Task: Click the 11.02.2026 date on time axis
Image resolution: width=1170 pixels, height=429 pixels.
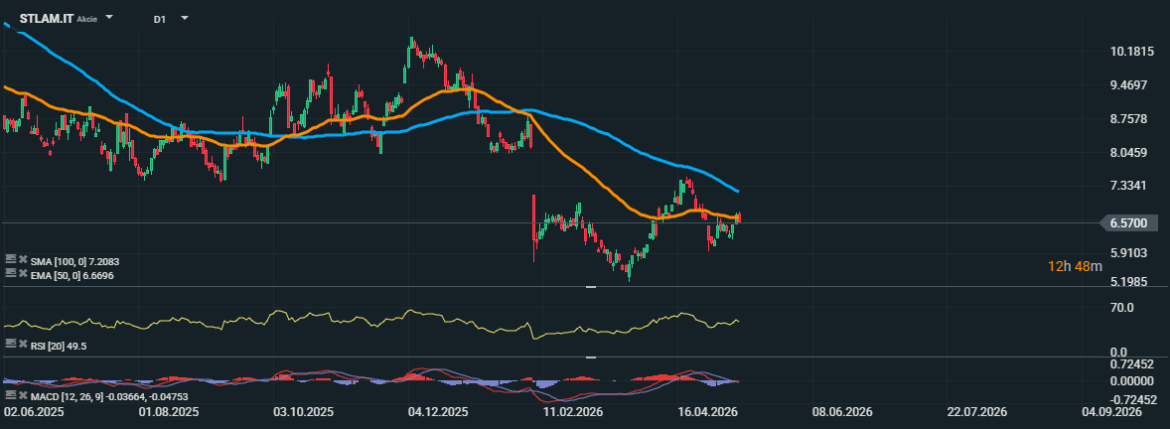Action: click(571, 412)
